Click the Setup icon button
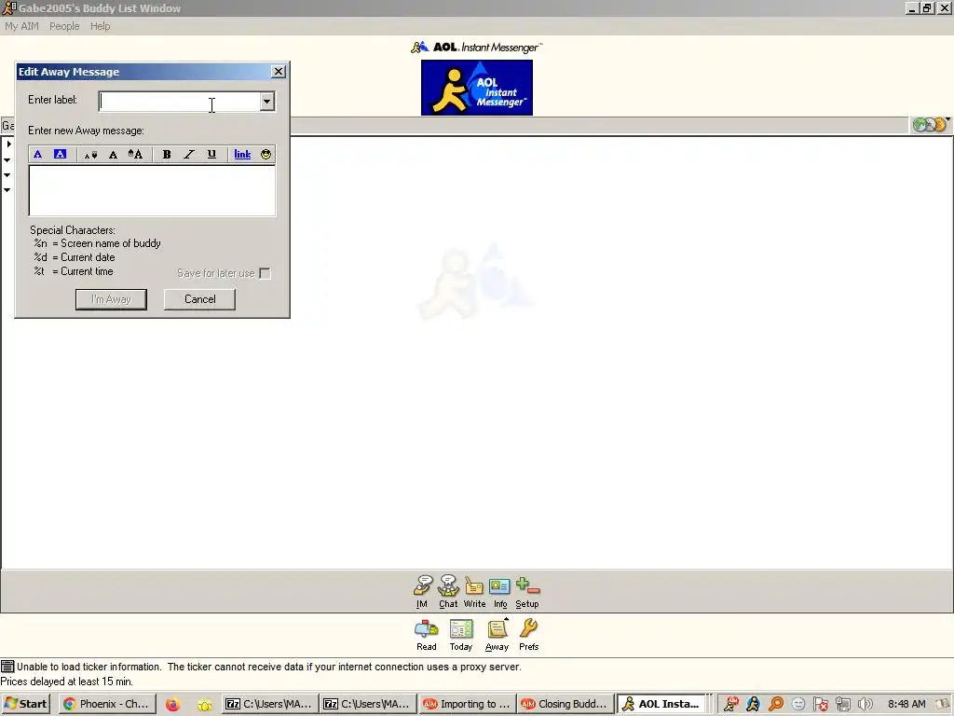 (527, 592)
